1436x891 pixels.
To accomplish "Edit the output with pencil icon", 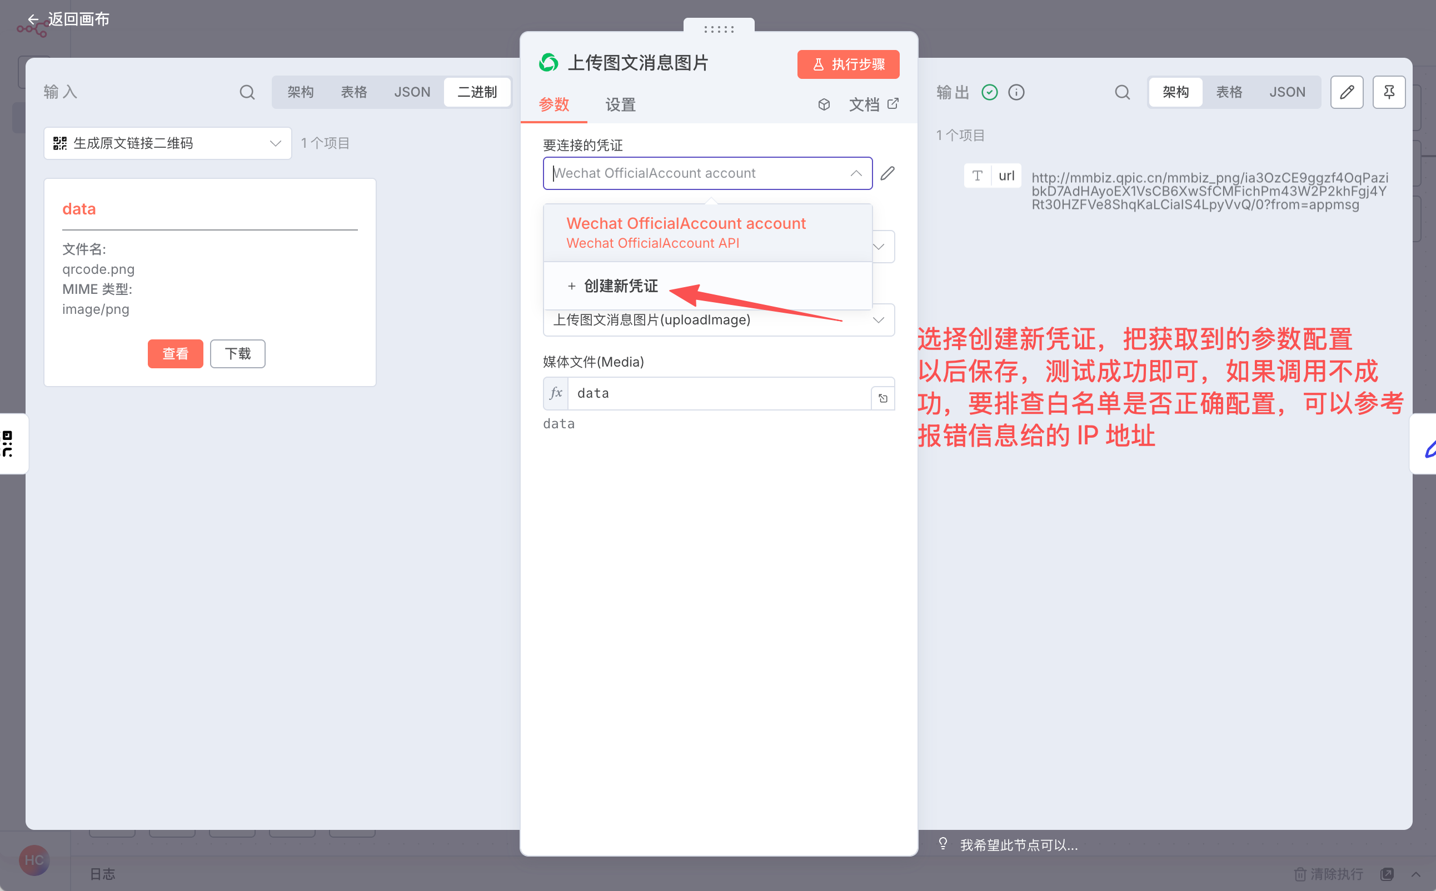I will (x=1347, y=93).
